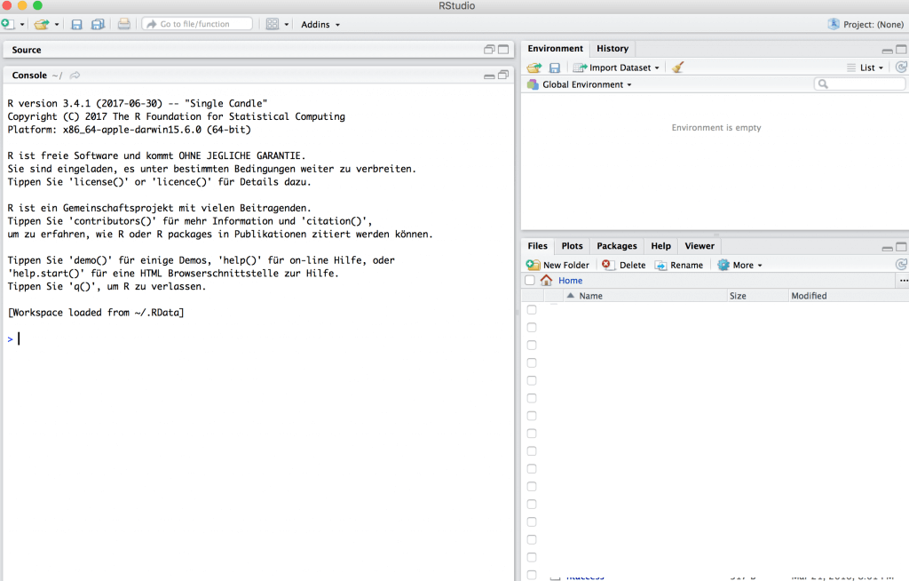This screenshot has height=581, width=909.
Task: Minimize the Environment pane
Action: pos(887,50)
